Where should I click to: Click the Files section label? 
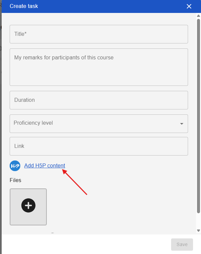(15, 180)
